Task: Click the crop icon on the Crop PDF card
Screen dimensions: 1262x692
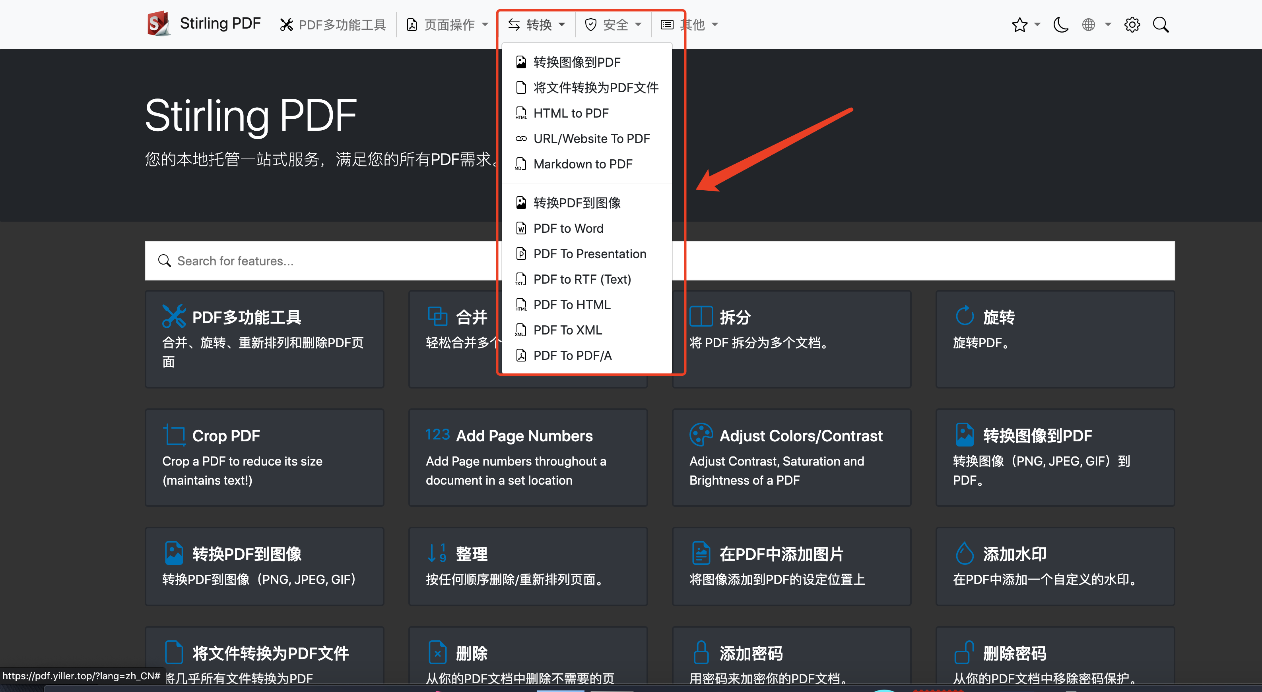Action: click(174, 435)
